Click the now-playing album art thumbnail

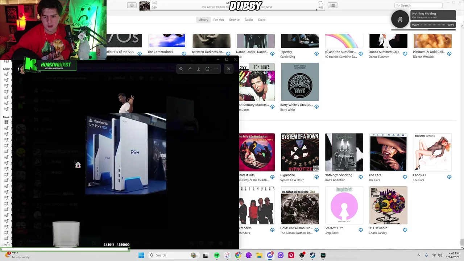click(x=145, y=6)
